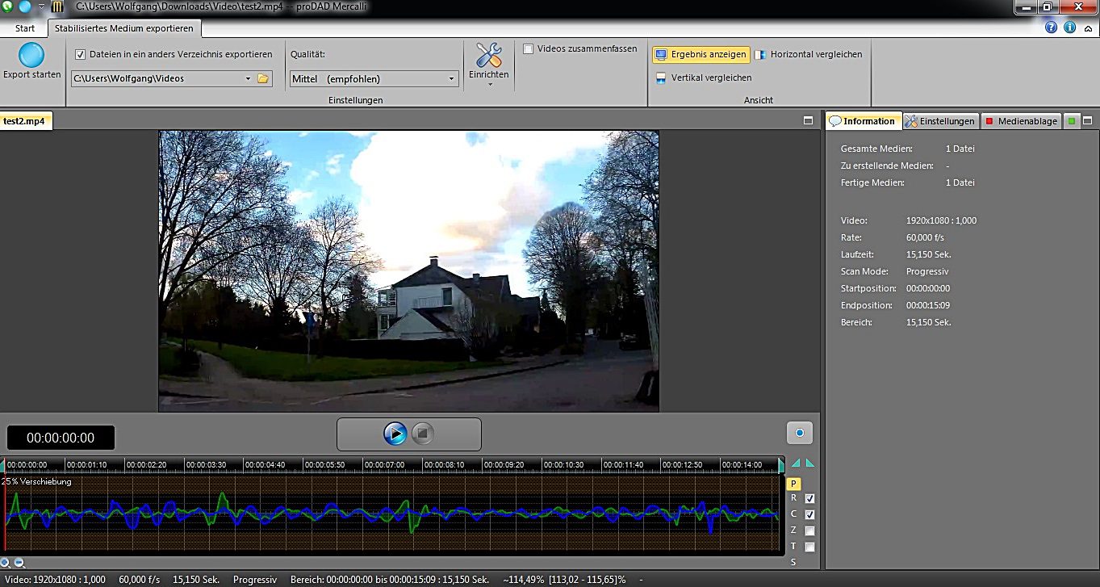Click the blue info icon in title area
Screen dimensions: 1100x587
pos(1069,27)
